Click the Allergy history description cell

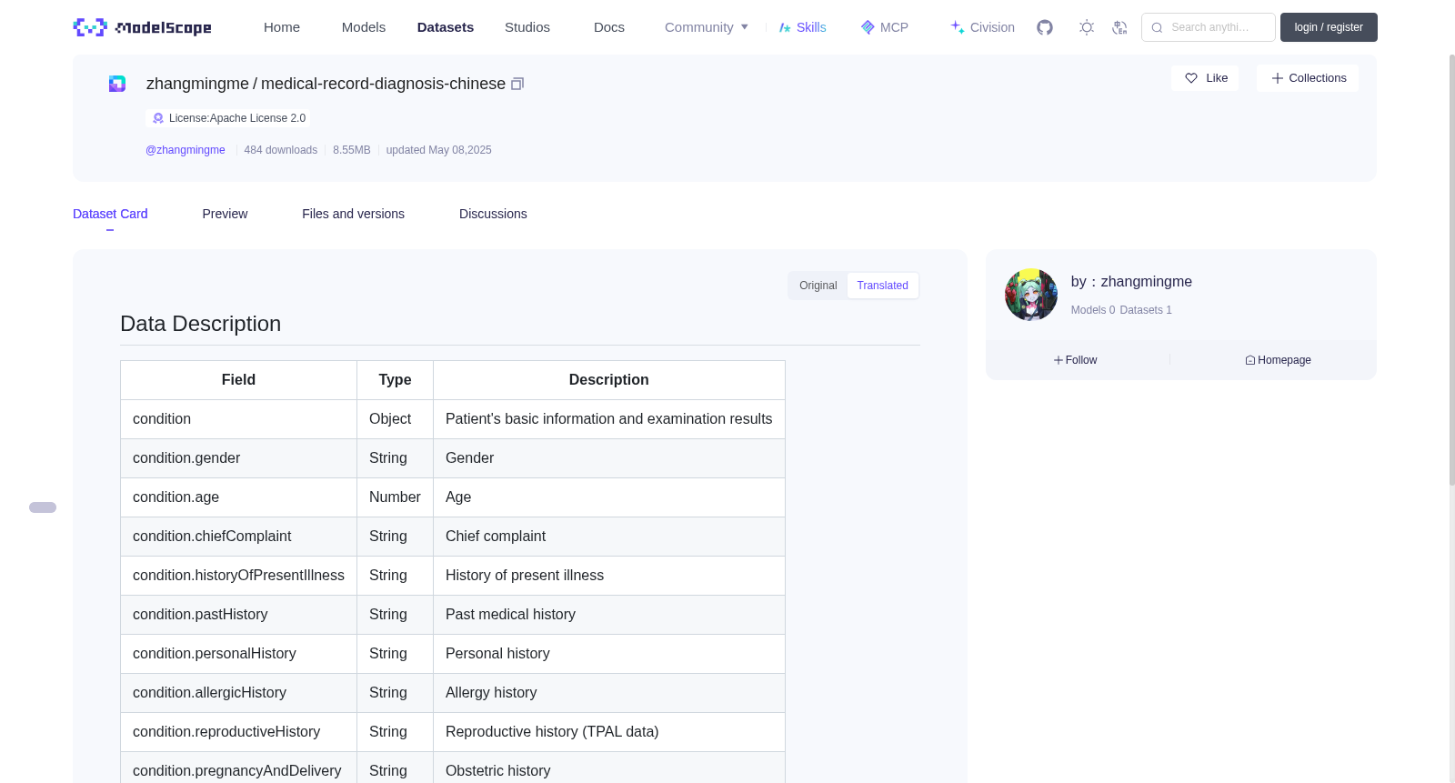(x=609, y=693)
